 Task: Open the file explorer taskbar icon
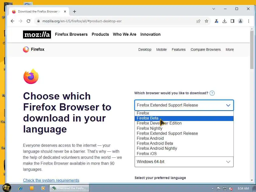(32, 188)
